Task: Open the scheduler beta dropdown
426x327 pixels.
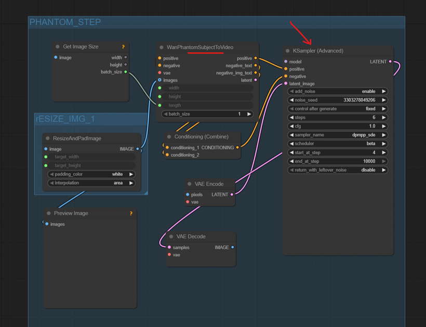Action: click(338, 144)
